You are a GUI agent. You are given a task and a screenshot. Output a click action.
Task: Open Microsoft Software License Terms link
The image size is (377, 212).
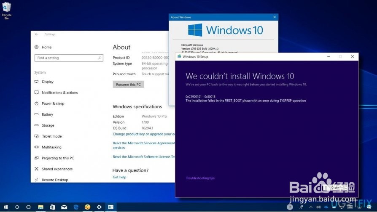144,157
